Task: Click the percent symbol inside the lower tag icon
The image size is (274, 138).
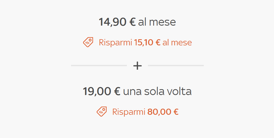Action: point(101,112)
